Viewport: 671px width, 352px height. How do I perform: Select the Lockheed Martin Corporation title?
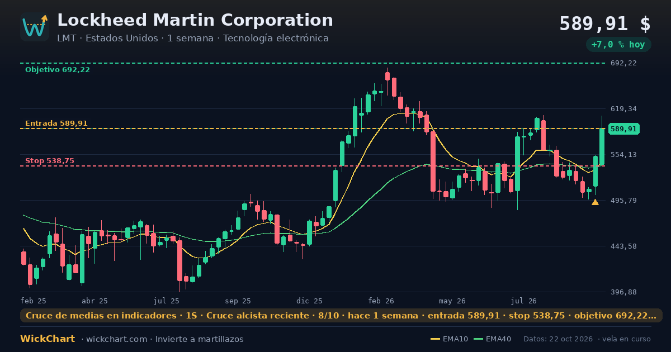pos(195,20)
